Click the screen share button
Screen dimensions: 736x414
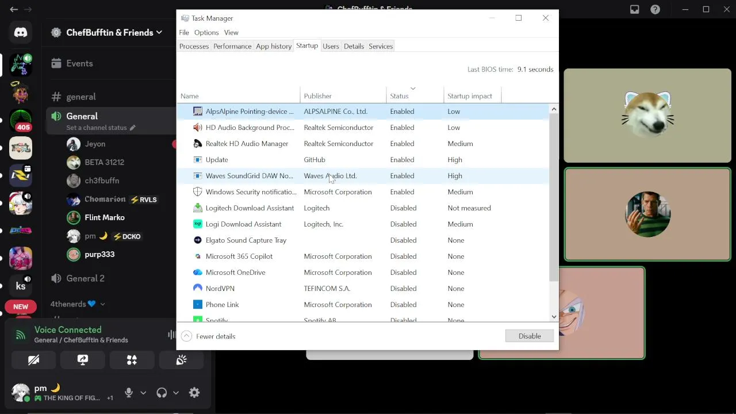click(x=83, y=360)
